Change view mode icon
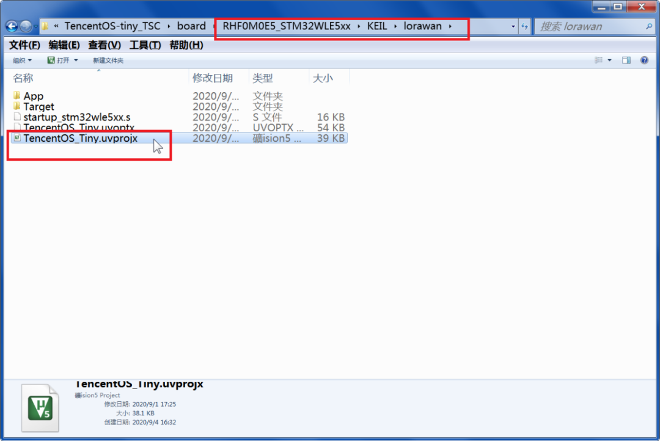The image size is (660, 441). coord(598,60)
